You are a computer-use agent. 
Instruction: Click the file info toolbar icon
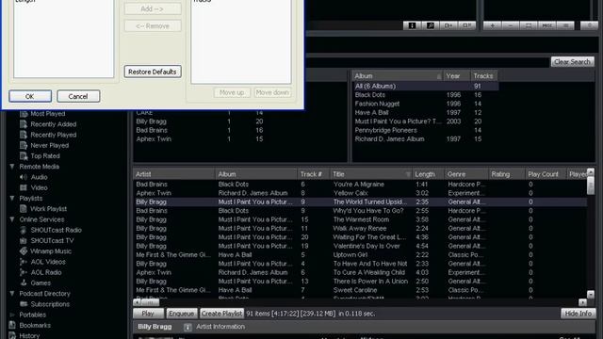[x=412, y=25]
